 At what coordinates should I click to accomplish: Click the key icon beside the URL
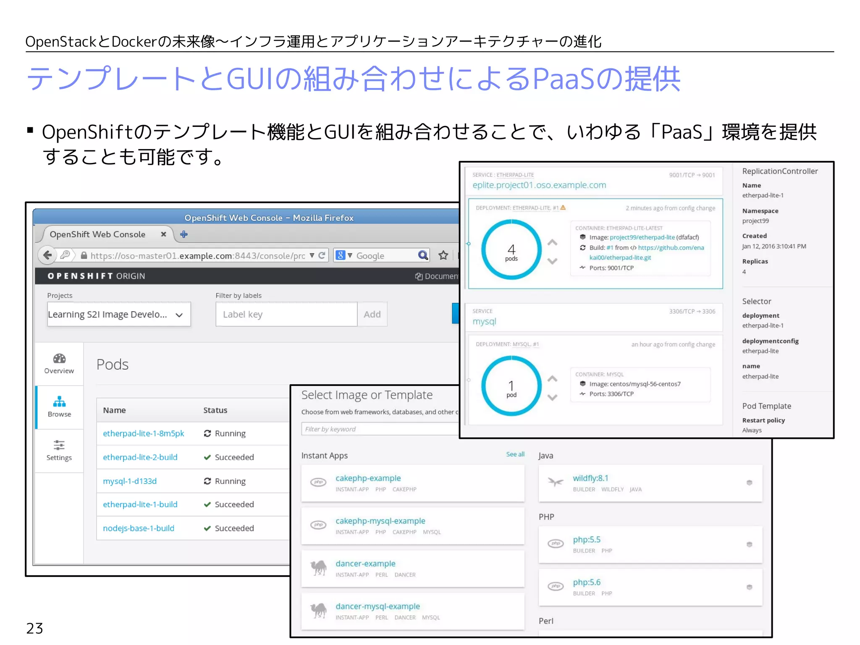click(65, 255)
